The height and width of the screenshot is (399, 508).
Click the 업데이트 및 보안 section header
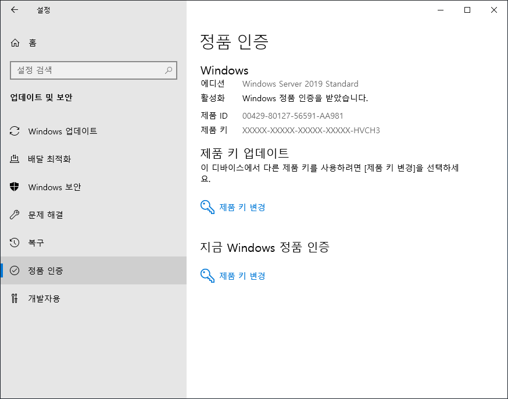point(41,97)
